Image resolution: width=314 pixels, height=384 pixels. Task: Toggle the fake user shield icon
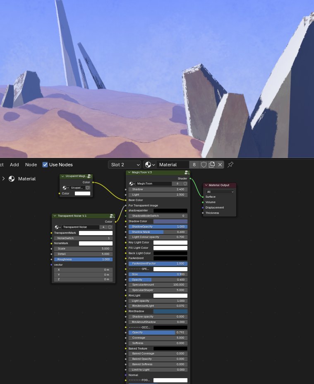click(203, 165)
